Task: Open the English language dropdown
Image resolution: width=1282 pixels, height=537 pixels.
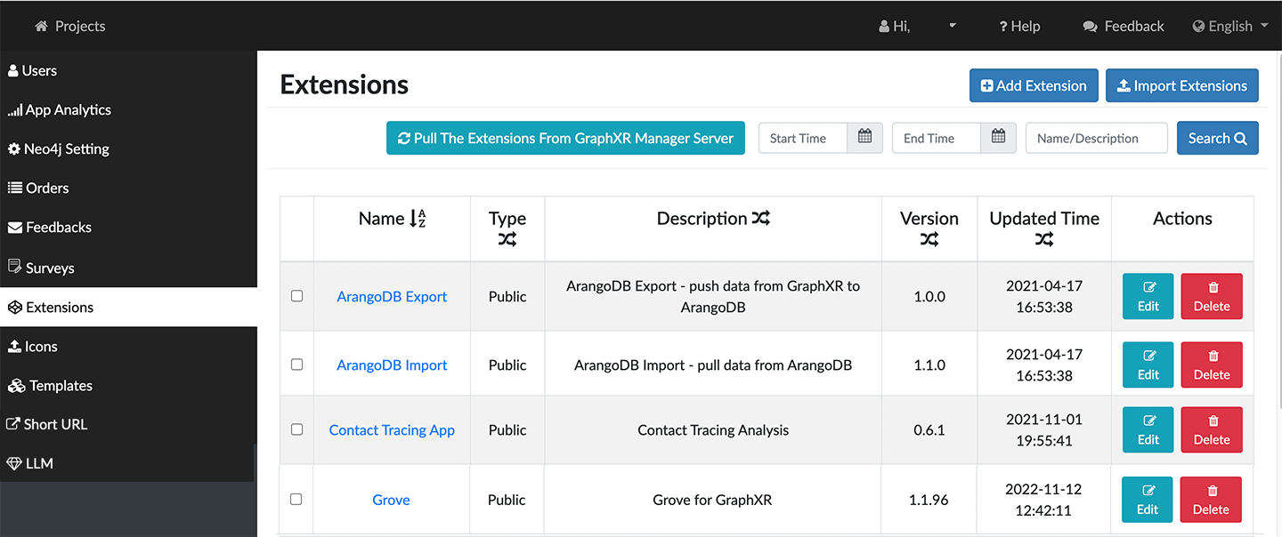Action: coord(1230,27)
